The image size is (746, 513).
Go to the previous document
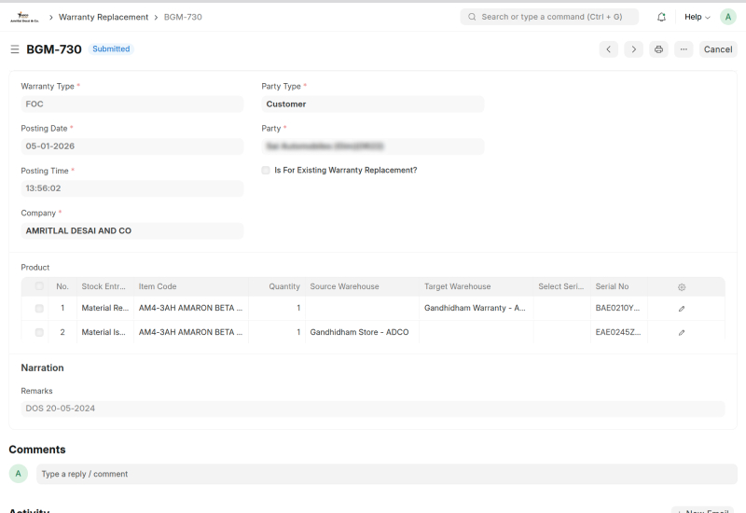click(x=609, y=49)
